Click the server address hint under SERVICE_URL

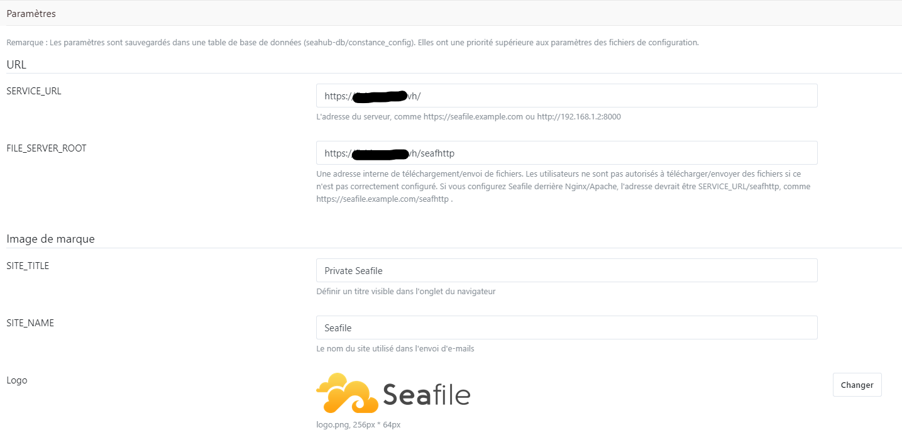point(468,117)
